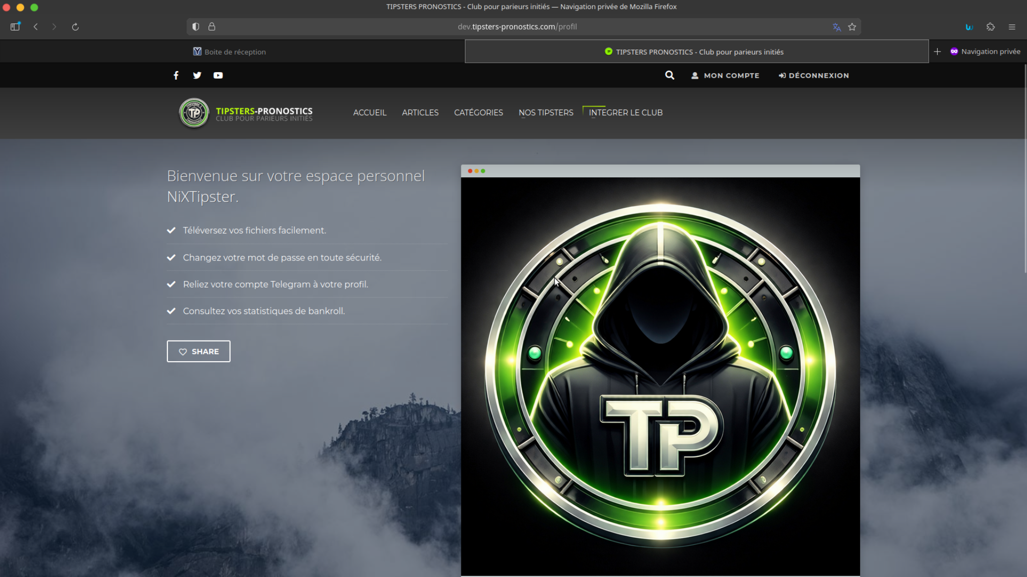Open the YouTube icon
Viewport: 1027px width, 577px height.
(218, 75)
